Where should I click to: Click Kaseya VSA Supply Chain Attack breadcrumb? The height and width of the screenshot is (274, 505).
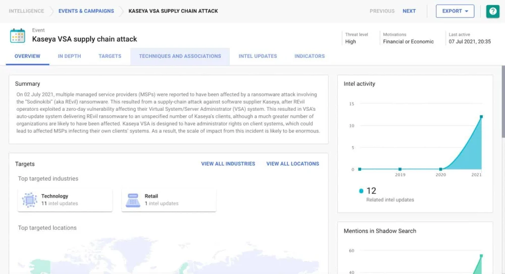[x=173, y=11]
